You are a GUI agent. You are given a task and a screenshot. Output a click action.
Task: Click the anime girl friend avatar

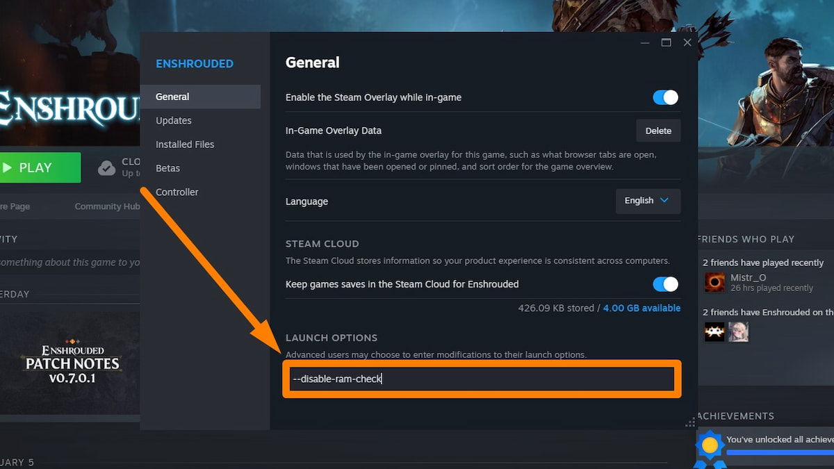click(x=738, y=331)
